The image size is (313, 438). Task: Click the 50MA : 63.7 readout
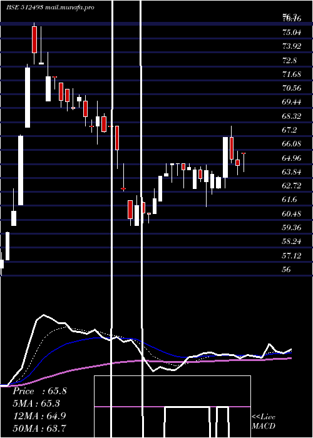[39, 428]
